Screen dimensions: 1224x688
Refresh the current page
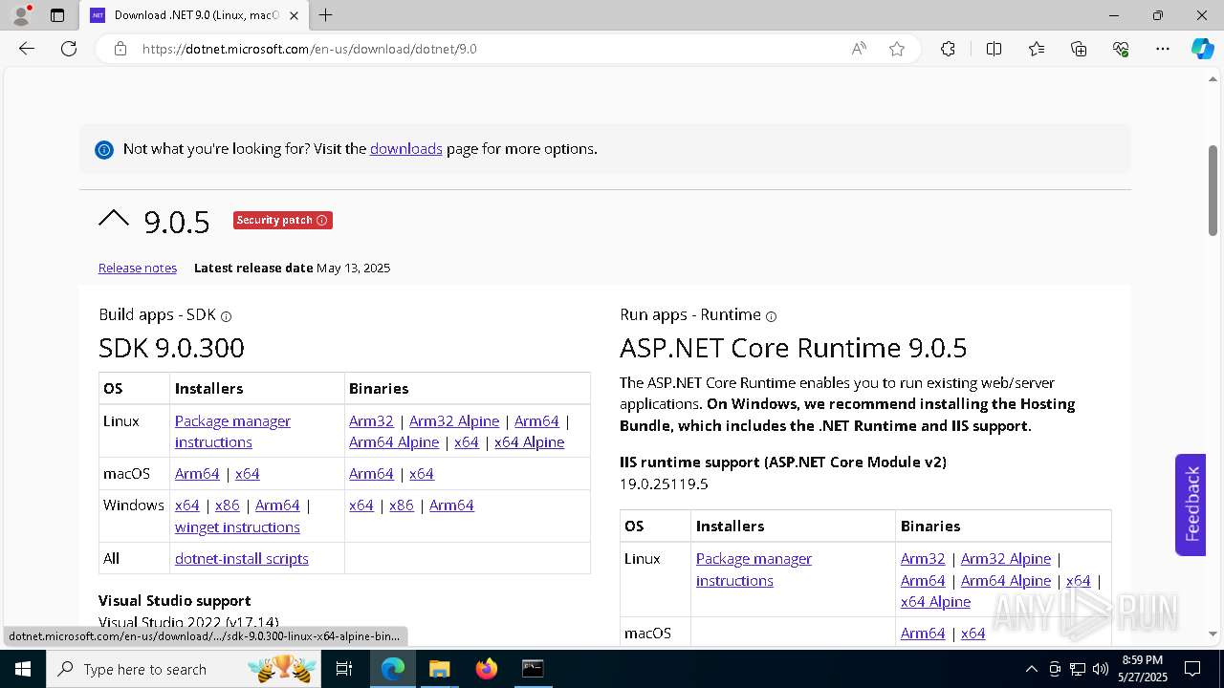tap(69, 49)
